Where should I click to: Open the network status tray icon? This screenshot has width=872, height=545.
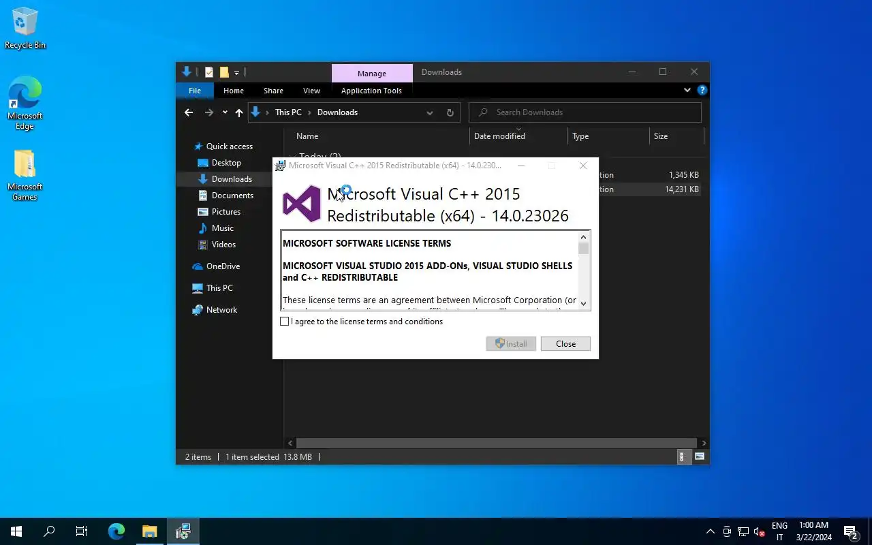click(x=743, y=532)
